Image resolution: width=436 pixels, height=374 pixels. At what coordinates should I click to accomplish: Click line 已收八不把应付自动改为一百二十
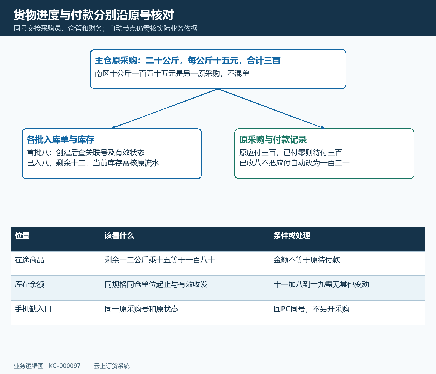[x=294, y=163]
